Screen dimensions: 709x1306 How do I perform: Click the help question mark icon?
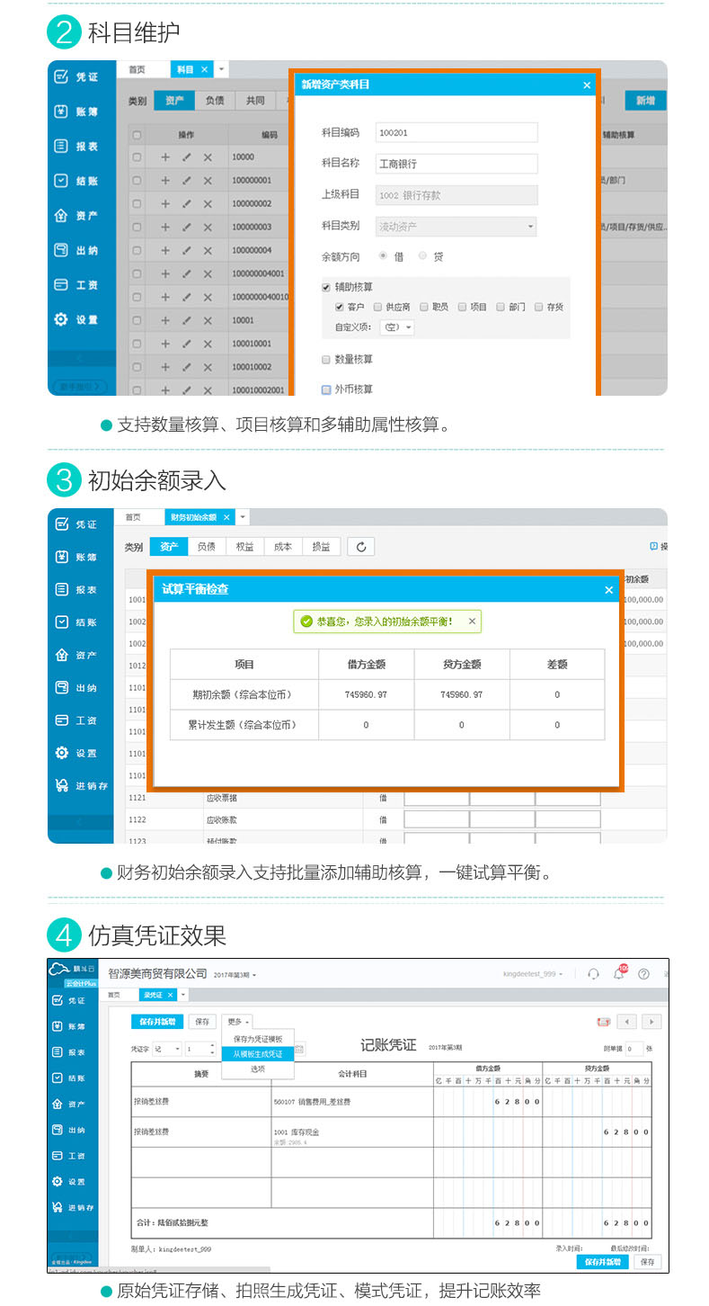643,974
